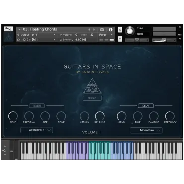Open the Cathedral 1 reverb type dropdown
Screen dimensions: 184x184
click(x=37, y=130)
